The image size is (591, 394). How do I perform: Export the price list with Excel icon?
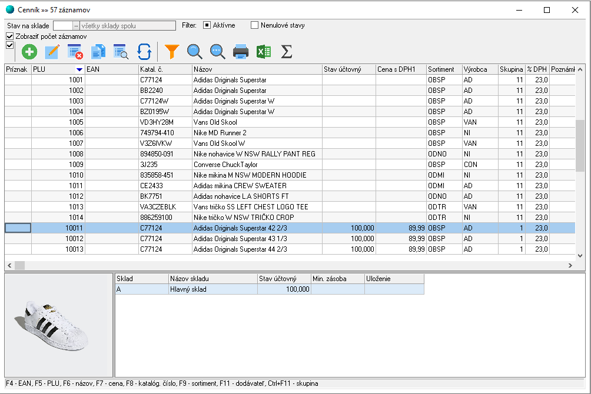point(264,52)
